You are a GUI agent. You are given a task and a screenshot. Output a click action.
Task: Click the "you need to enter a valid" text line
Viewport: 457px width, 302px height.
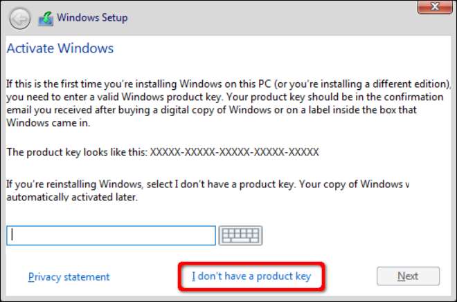pos(208,97)
